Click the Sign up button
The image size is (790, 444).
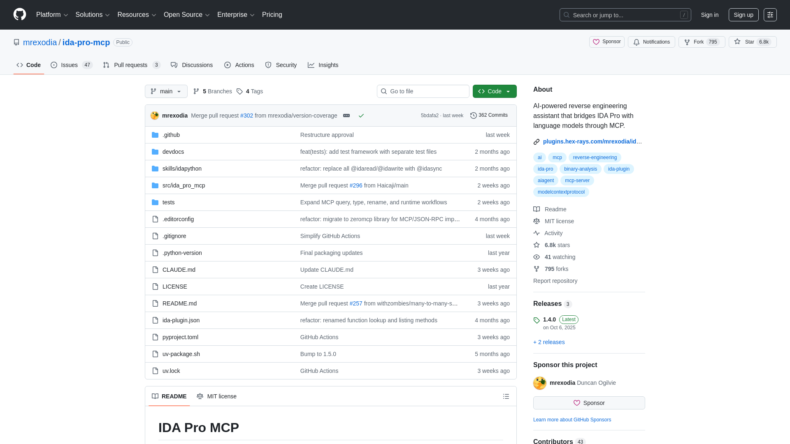[744, 15]
